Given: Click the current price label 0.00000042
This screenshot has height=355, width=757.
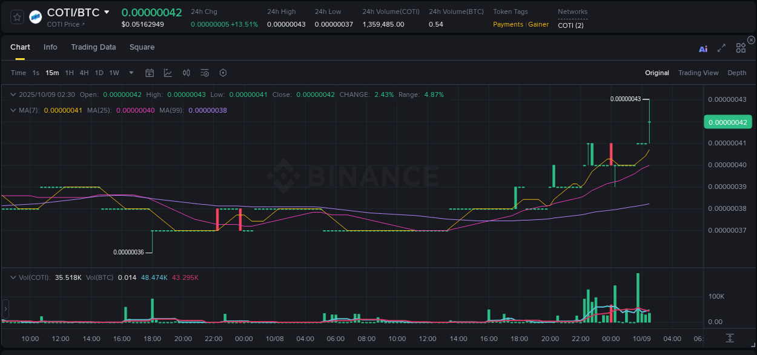Looking at the screenshot, I should (x=727, y=122).
